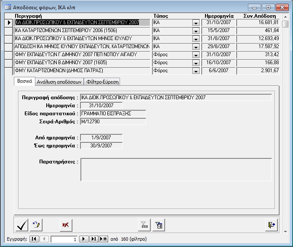Switch to Ανάλυση αποδόσεων tab
Image resolution: width=293 pixels, height=247 pixels.
59,81
